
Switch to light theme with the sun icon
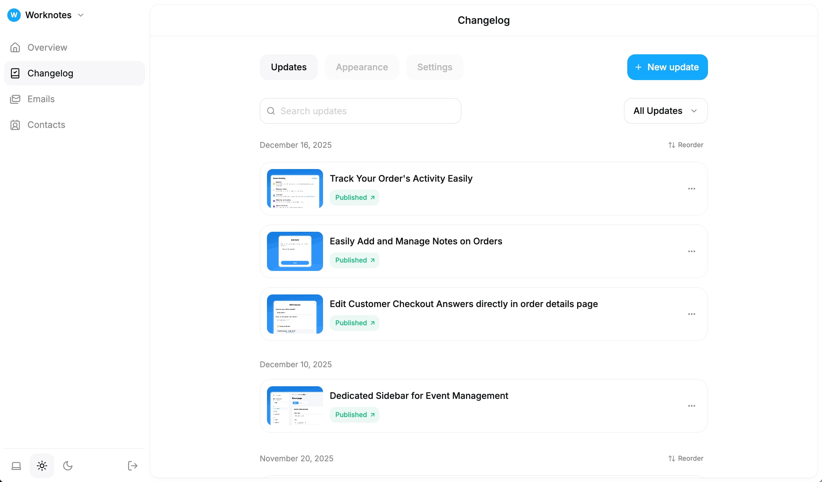(x=42, y=465)
